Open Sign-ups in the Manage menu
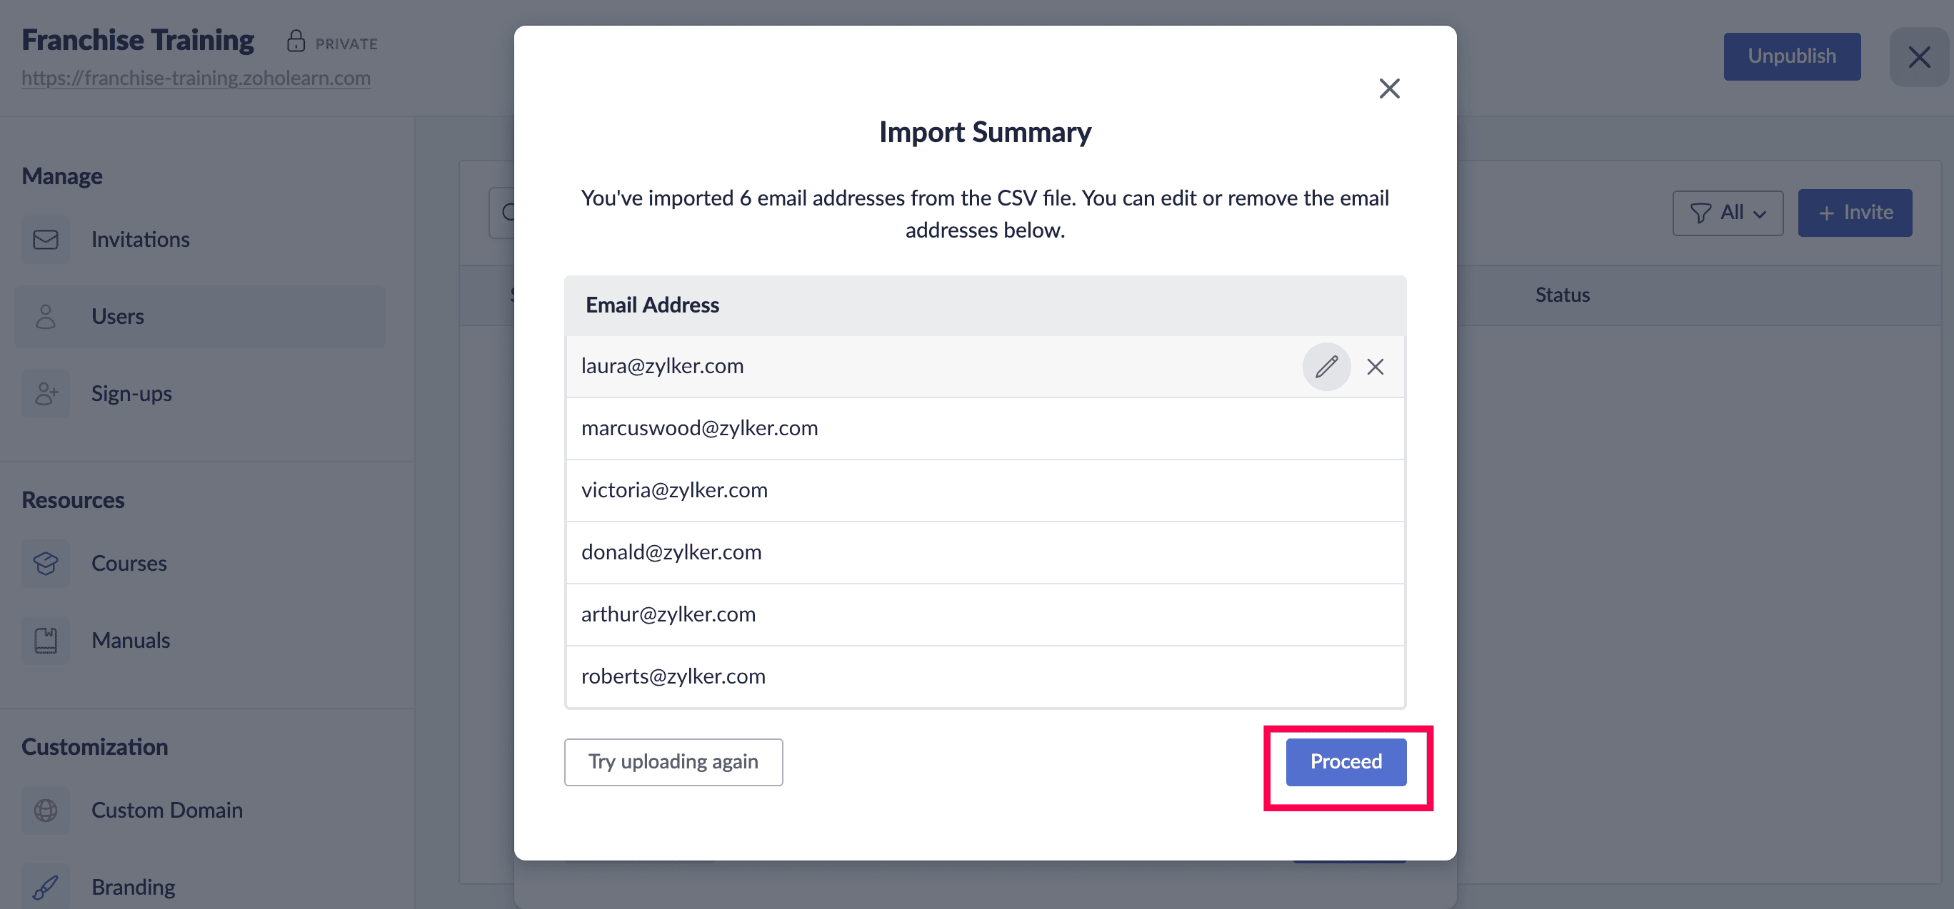The height and width of the screenshot is (909, 1954). (x=131, y=393)
